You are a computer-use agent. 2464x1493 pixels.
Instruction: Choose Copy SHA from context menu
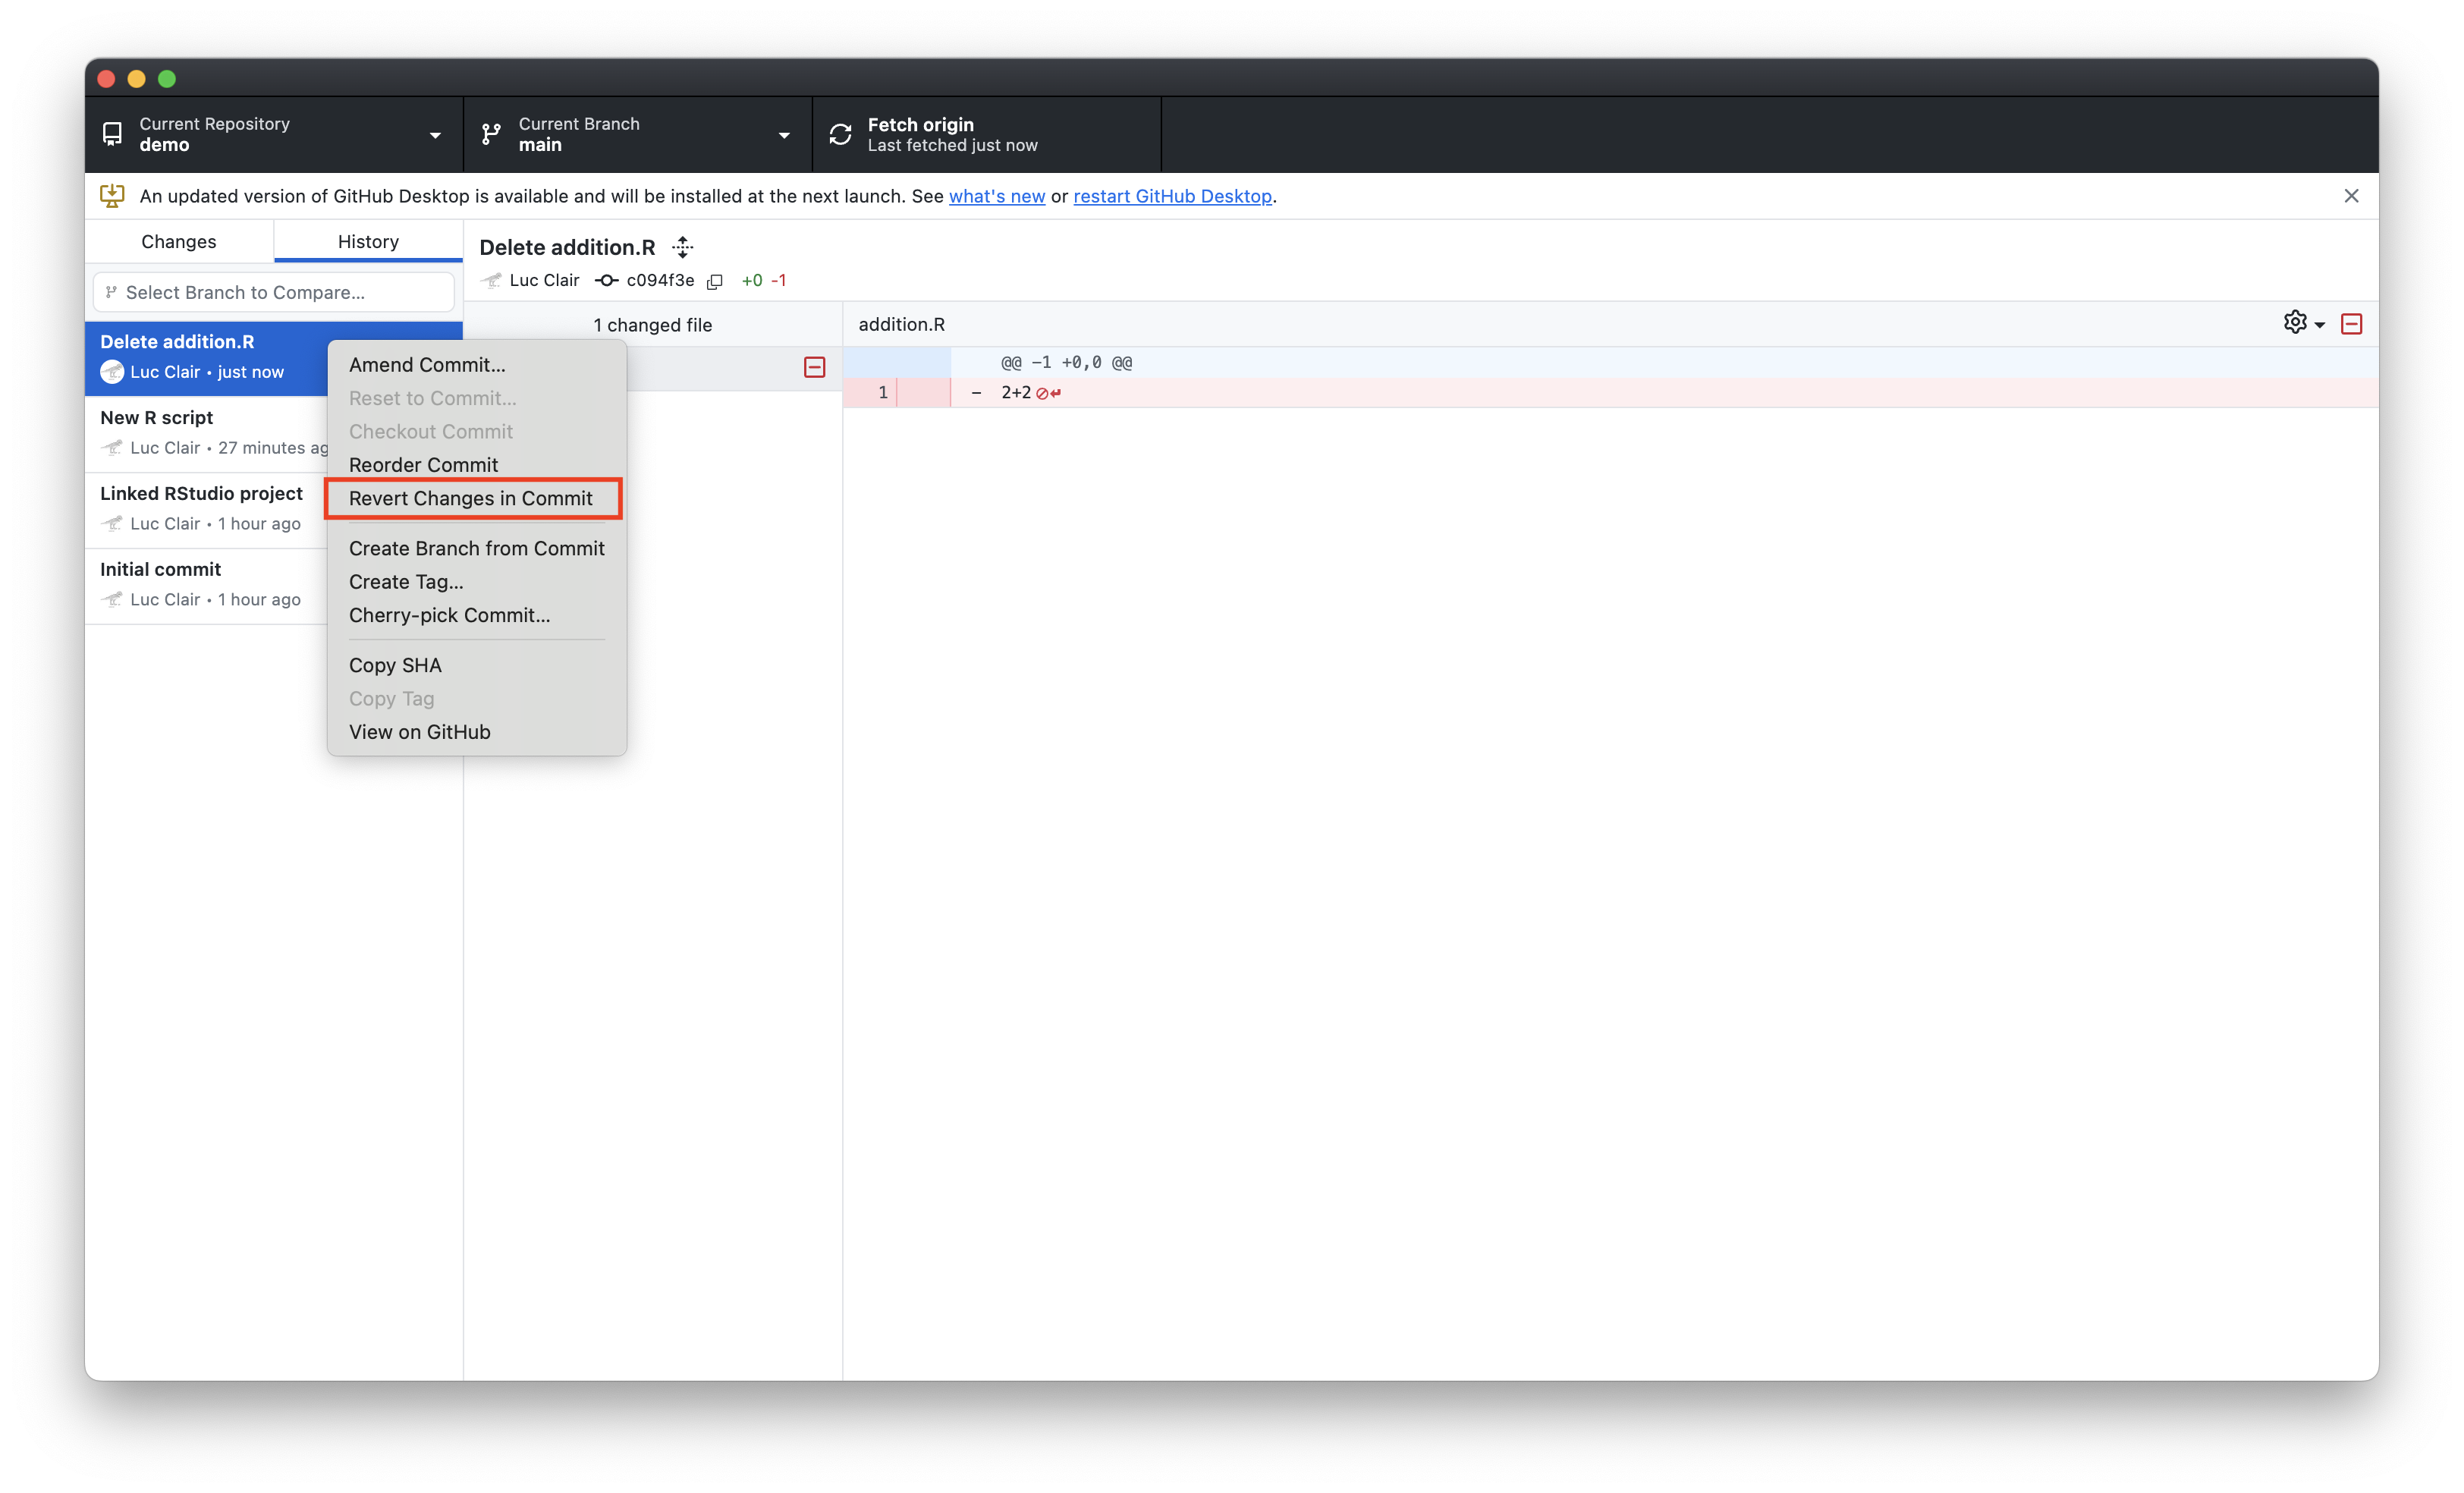(395, 665)
